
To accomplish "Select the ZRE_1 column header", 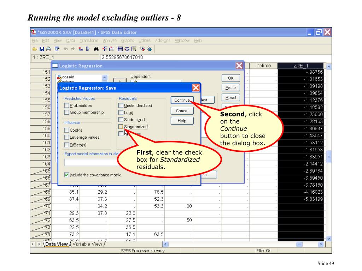I will coord(300,66).
